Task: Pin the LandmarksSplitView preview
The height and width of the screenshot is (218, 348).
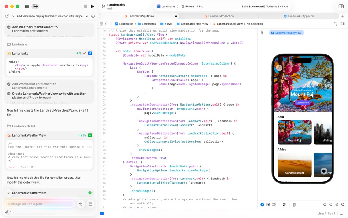Action: coord(262,33)
